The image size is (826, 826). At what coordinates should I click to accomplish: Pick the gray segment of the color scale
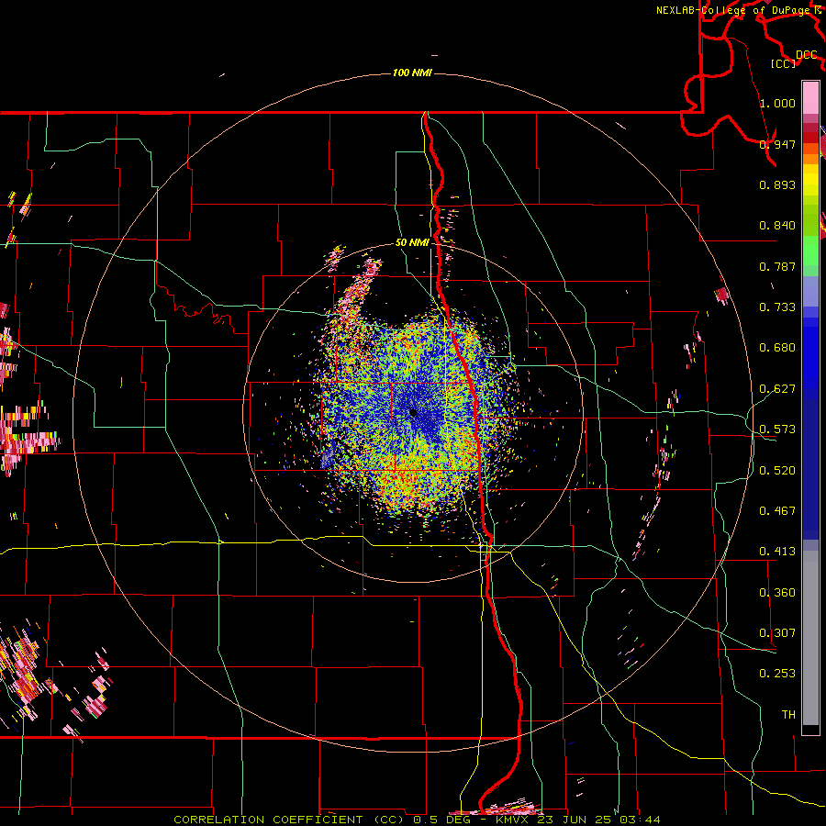(x=810, y=638)
